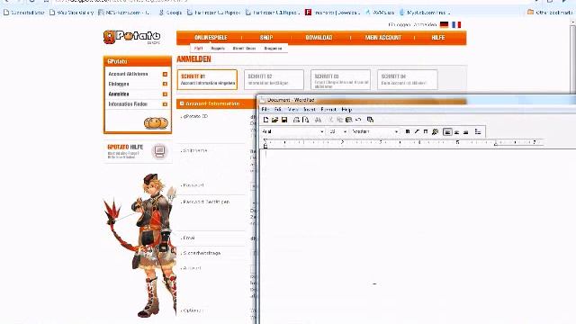Undo the last action in WordPad
Screen dimensions: 576x324
[x=358, y=120]
